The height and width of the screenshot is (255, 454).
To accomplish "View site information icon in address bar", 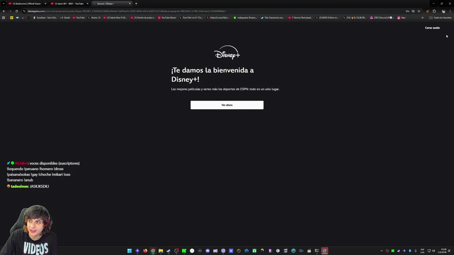I will [24, 11].
